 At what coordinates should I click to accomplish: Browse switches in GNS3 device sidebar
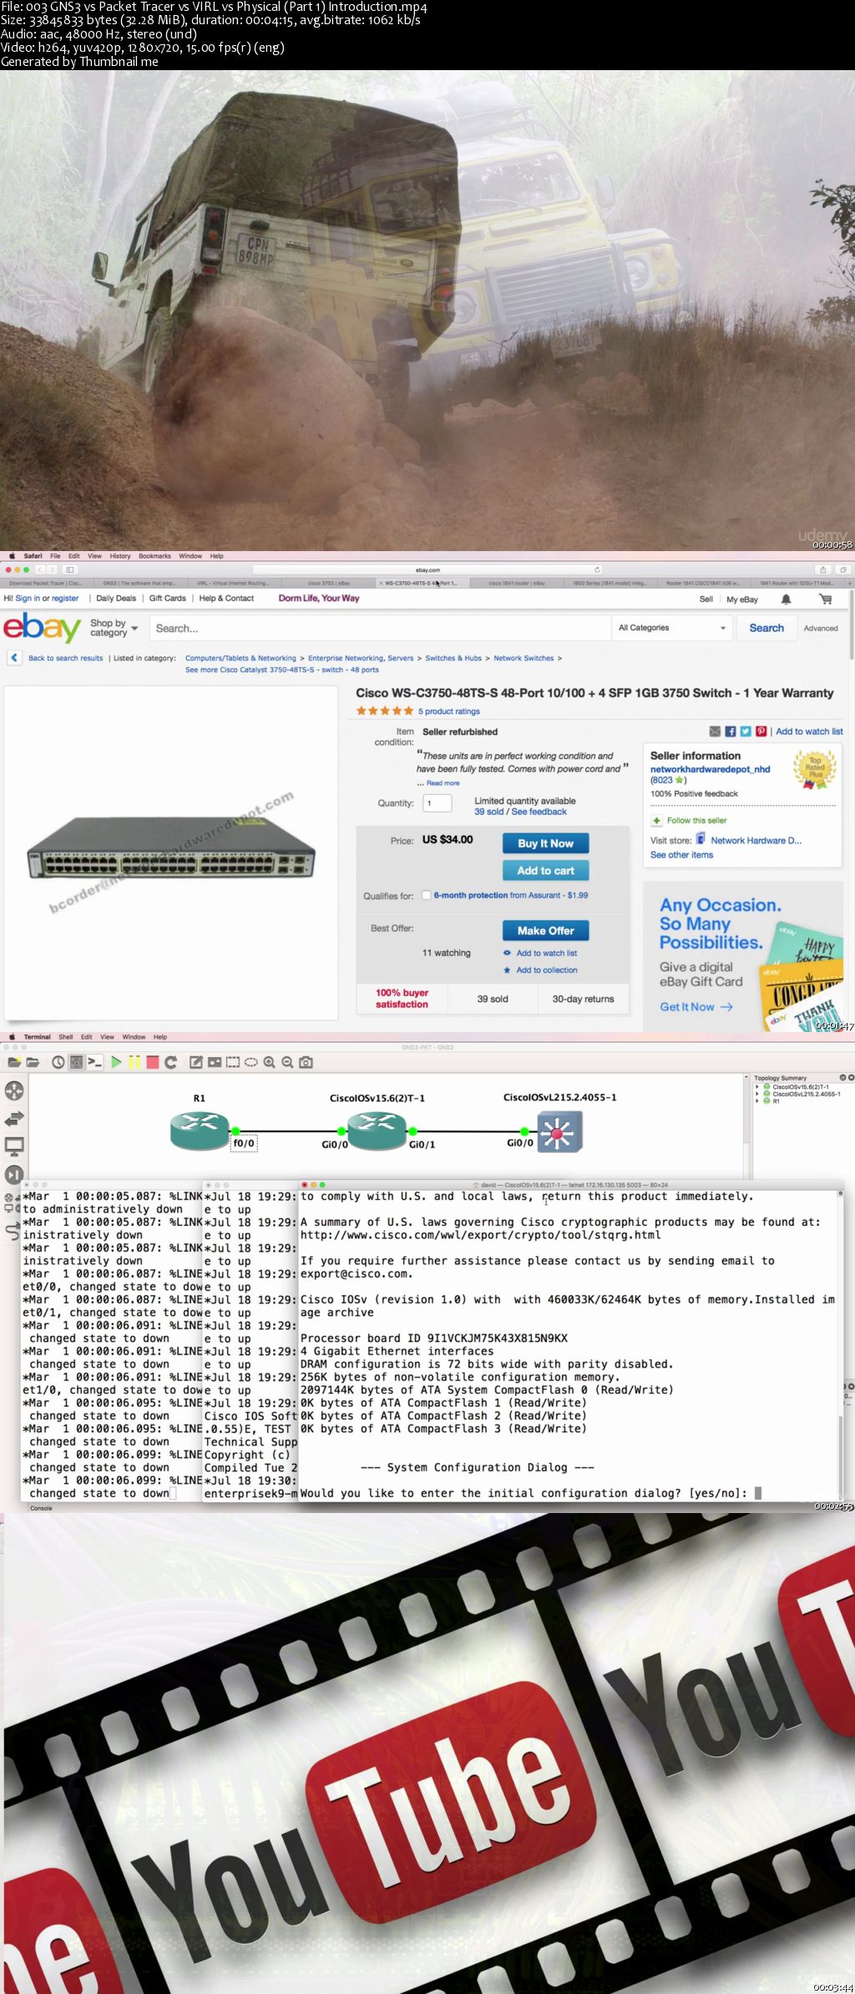pyautogui.click(x=14, y=1119)
